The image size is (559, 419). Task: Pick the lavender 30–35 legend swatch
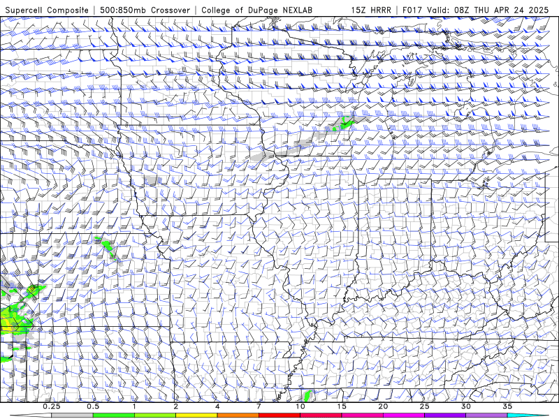coord(486,416)
